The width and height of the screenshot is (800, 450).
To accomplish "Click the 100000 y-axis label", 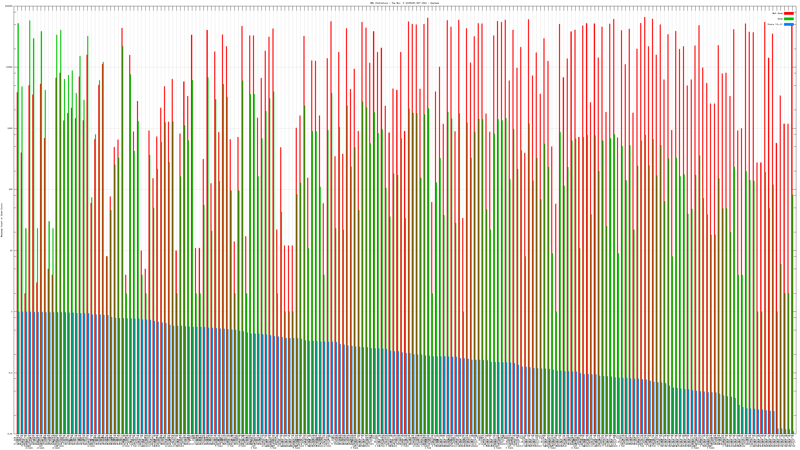I will coord(9,6).
